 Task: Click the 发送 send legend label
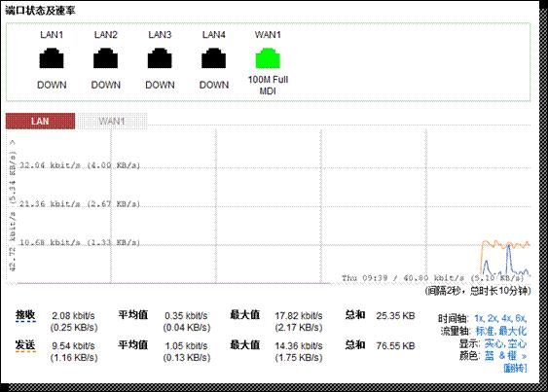pos(25,345)
